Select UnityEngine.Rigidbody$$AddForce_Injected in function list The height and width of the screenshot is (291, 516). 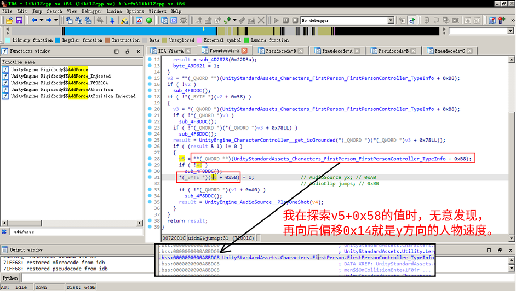[61, 76]
